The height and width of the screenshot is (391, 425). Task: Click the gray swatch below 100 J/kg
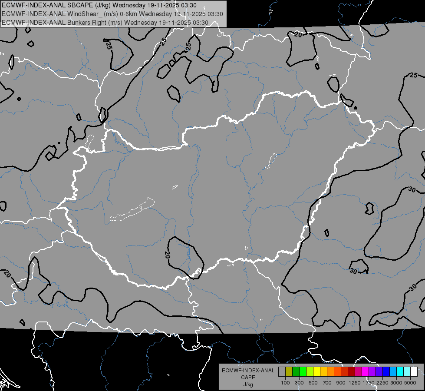[x=282, y=372]
